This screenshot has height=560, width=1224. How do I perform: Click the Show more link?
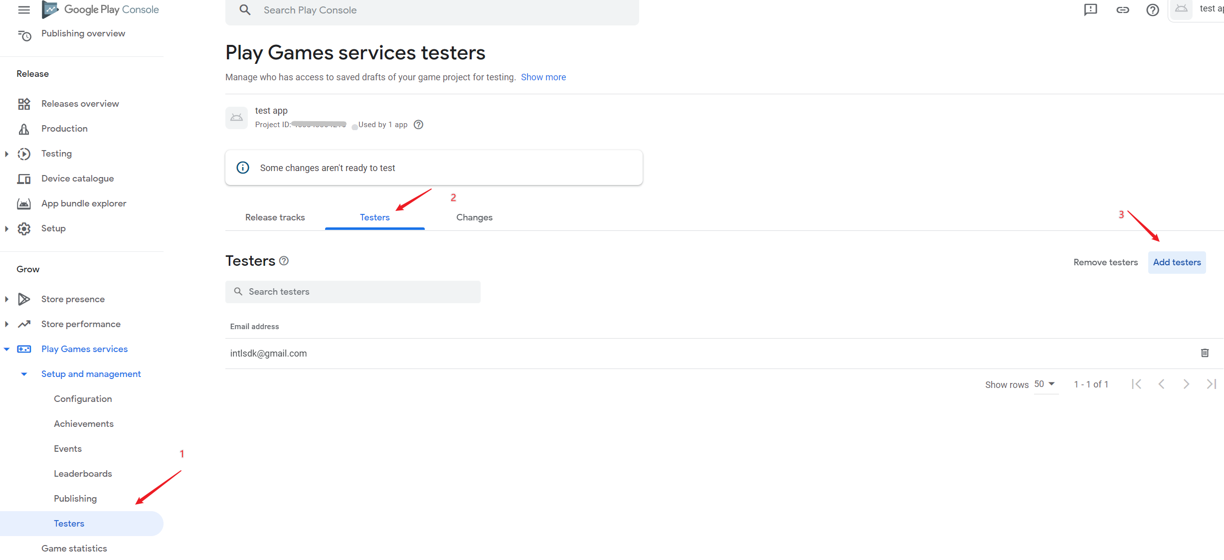tap(543, 77)
